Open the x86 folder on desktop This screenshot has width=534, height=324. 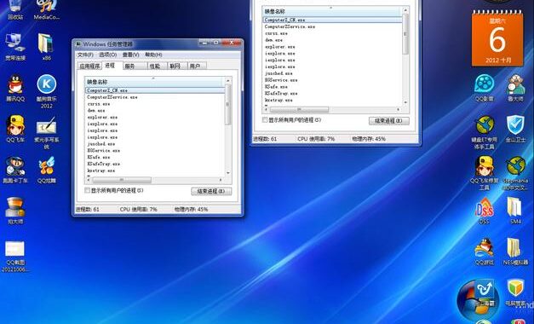coord(46,47)
